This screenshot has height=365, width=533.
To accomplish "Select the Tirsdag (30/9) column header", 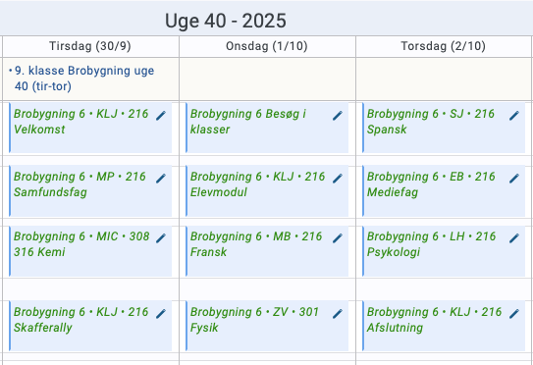I will (x=90, y=46).
